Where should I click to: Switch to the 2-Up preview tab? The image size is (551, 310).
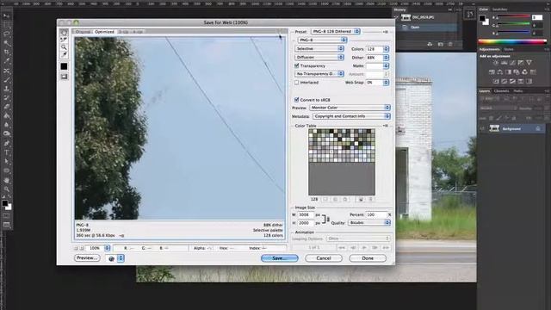123,32
